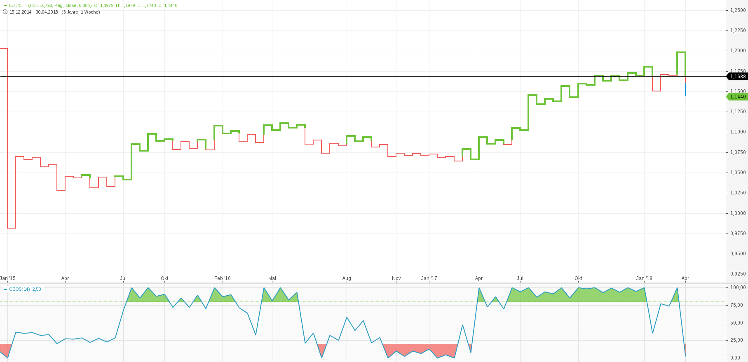Click the Nov time axis label
This screenshot has width=748, height=362.
(x=396, y=278)
